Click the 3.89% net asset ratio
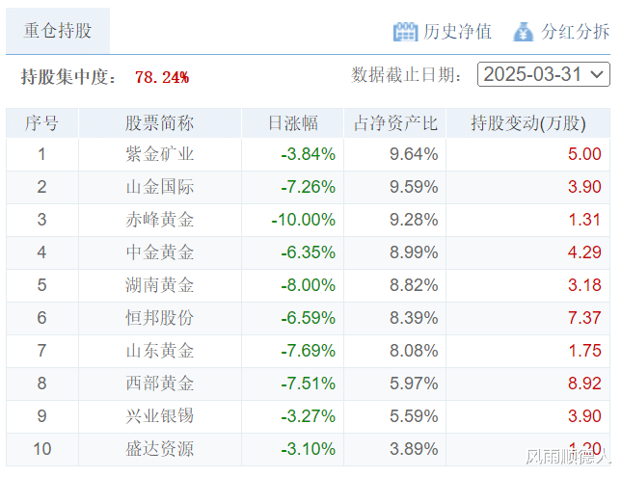Viewport: 621px width, 477px height. (414, 449)
